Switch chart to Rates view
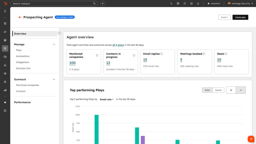 (207, 90)
